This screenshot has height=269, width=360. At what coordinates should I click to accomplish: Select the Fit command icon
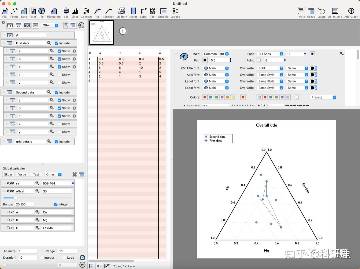tap(97, 10)
